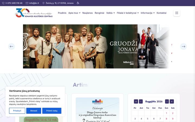Open the group photo slider banner
Image resolution: width=195 pixels, height=122 pixels.
[x=80, y=46]
